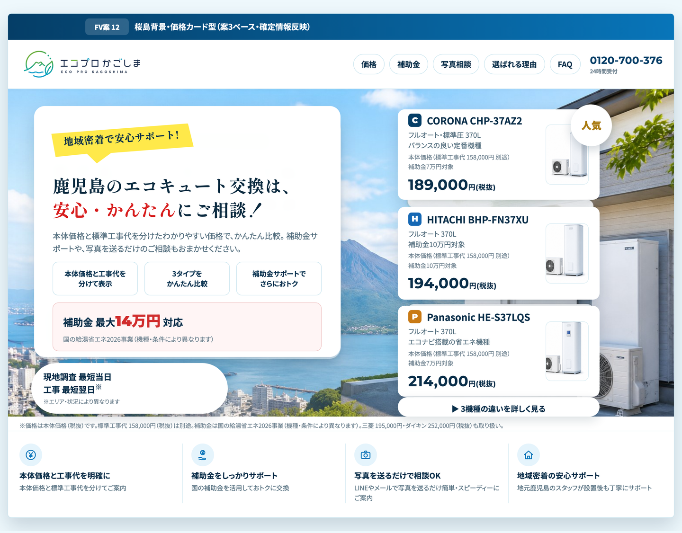
Task: Open the 選ばれる理由 nav item
Action: (x=514, y=64)
